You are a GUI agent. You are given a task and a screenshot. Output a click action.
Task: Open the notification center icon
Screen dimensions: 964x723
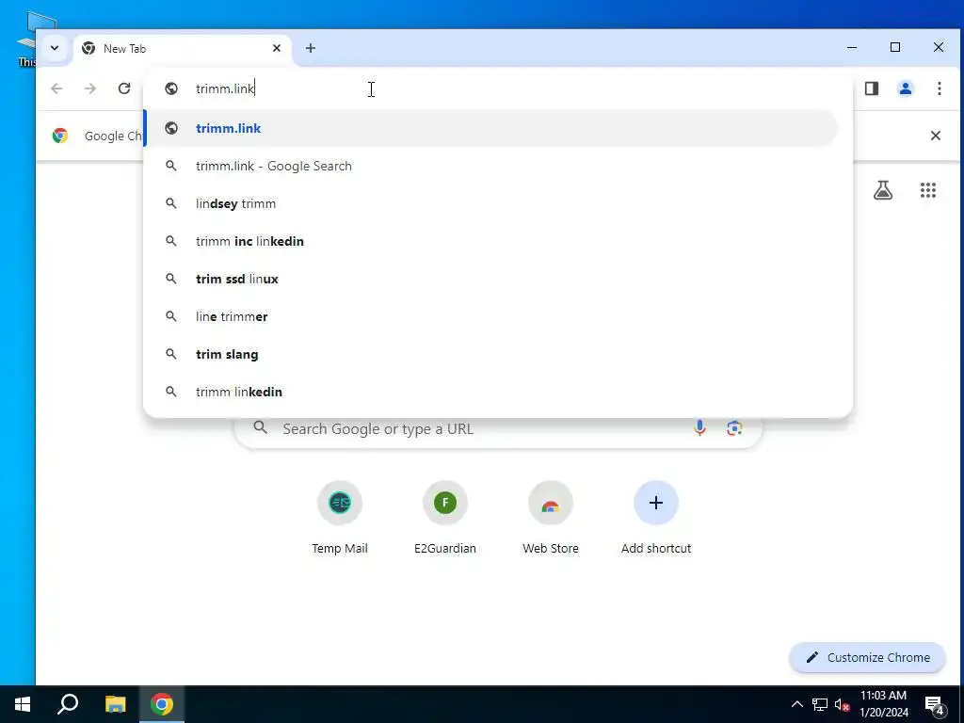[x=935, y=705]
